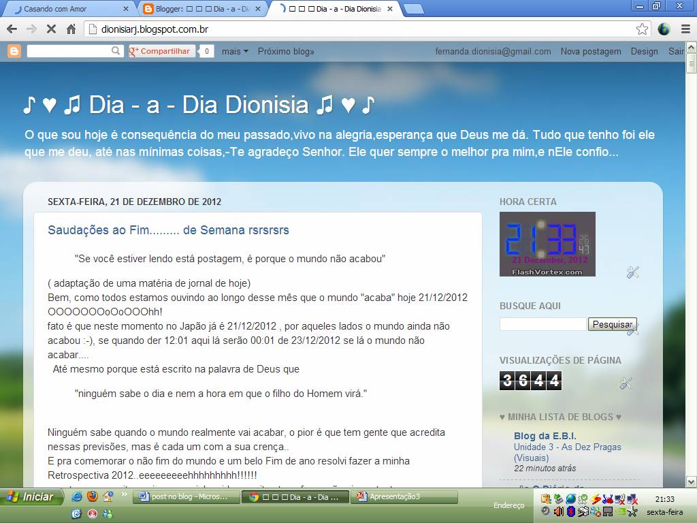Edit the Busque Aqui gadget via its wrench icon
Viewport: 697px width, 523px height.
pos(633,330)
